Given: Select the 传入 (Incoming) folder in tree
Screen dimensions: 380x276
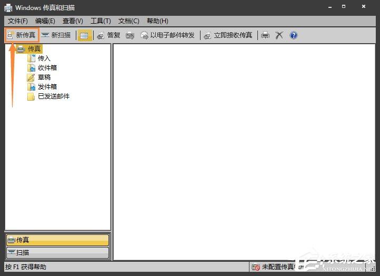Looking at the screenshot, I should point(44,58).
